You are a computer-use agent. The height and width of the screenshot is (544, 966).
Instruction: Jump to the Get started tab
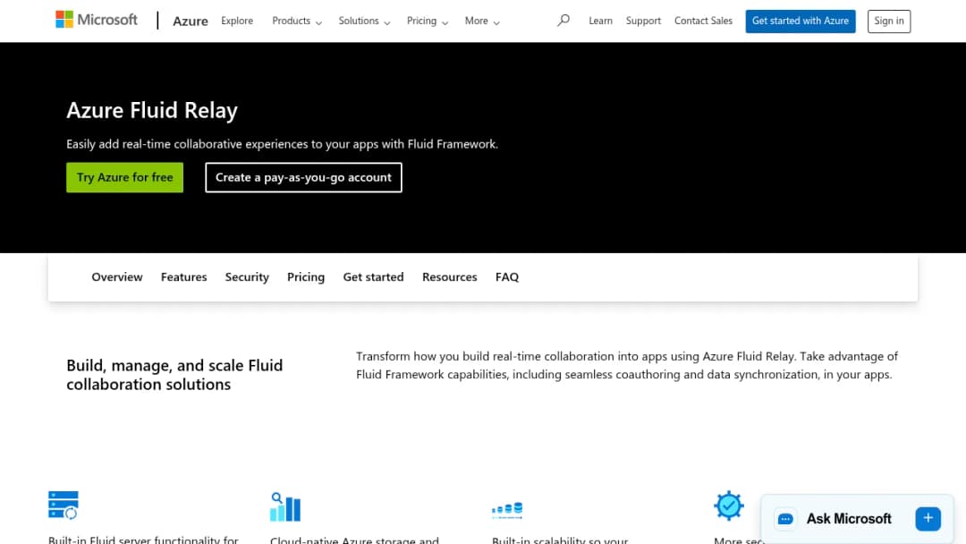click(373, 277)
